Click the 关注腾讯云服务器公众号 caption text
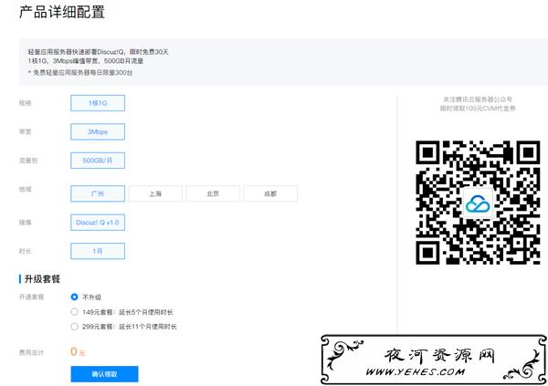The height and width of the screenshot is (386, 548). 475,99
